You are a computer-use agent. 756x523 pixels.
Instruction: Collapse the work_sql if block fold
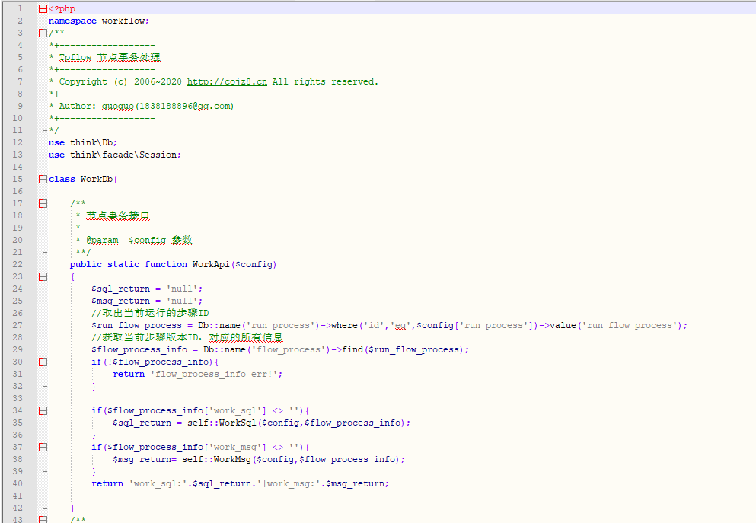(43, 411)
